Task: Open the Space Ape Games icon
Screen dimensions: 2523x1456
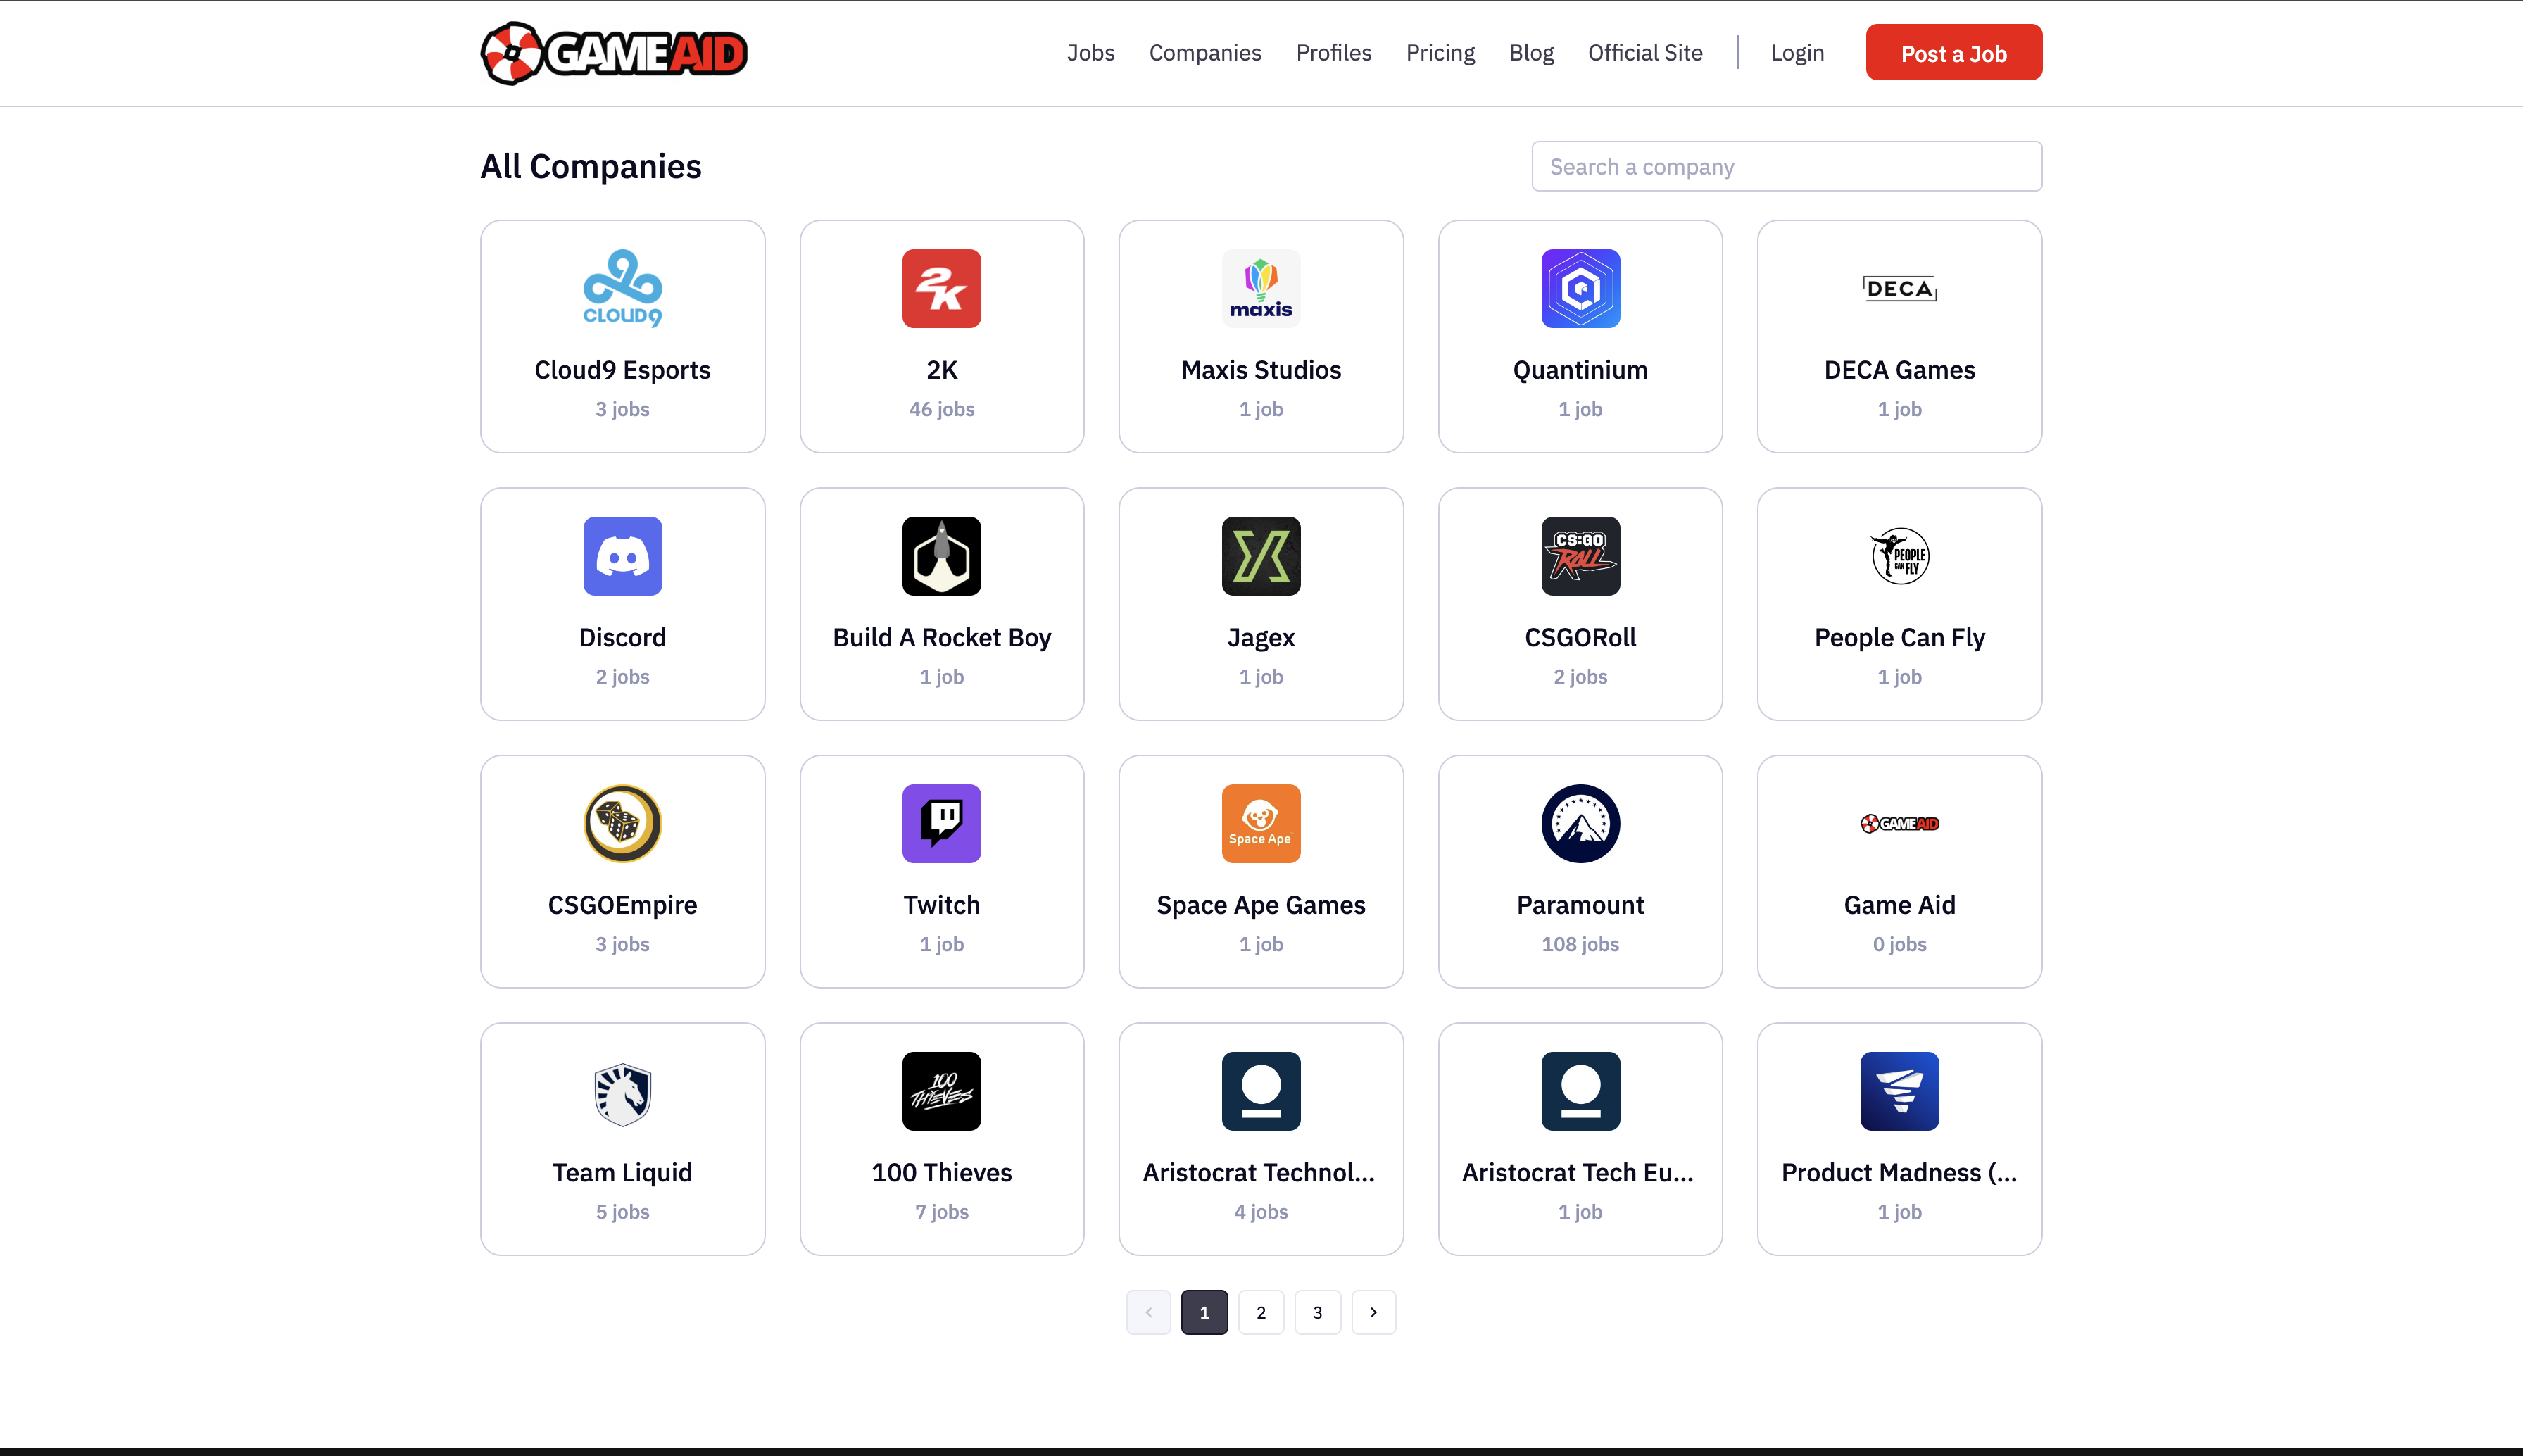Action: coord(1261,823)
